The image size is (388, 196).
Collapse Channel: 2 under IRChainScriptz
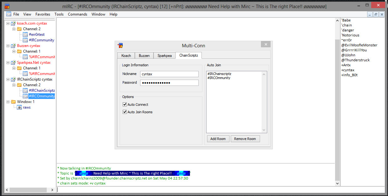[x=14, y=85]
